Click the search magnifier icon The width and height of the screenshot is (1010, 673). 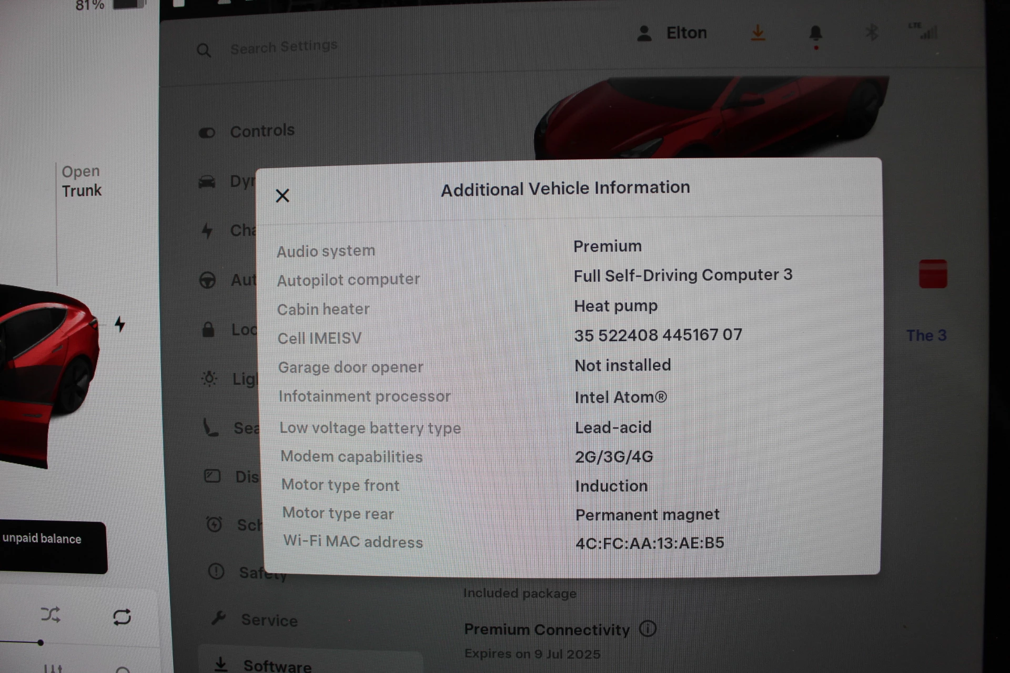coord(204,50)
